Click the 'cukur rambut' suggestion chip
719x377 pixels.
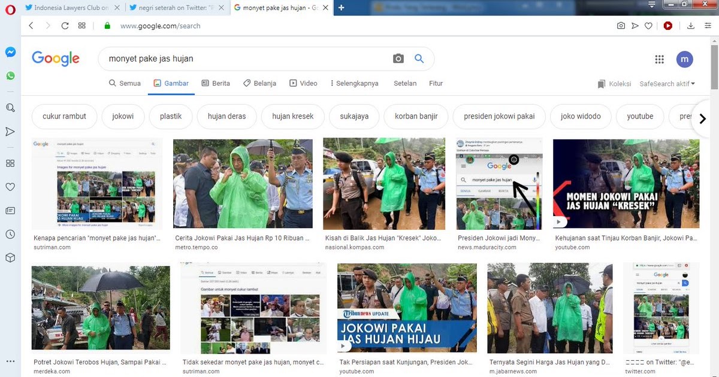64,116
